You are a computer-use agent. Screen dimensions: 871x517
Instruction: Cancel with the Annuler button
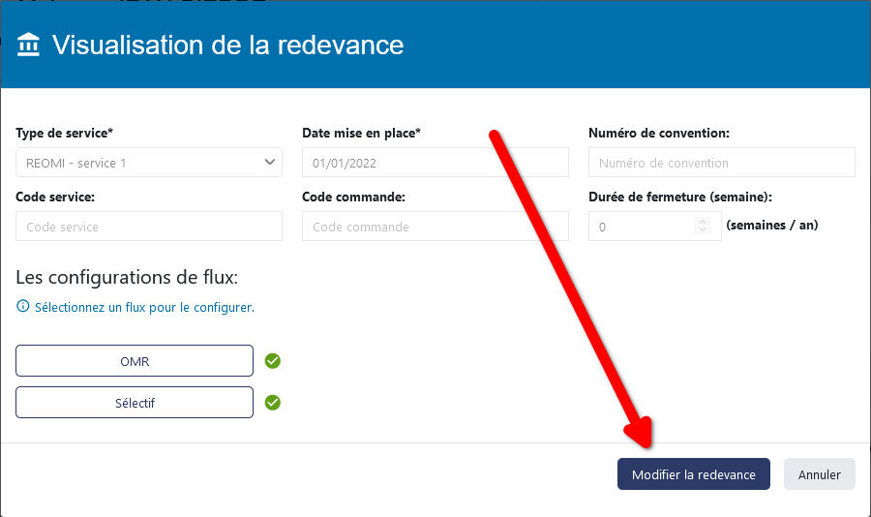[819, 474]
